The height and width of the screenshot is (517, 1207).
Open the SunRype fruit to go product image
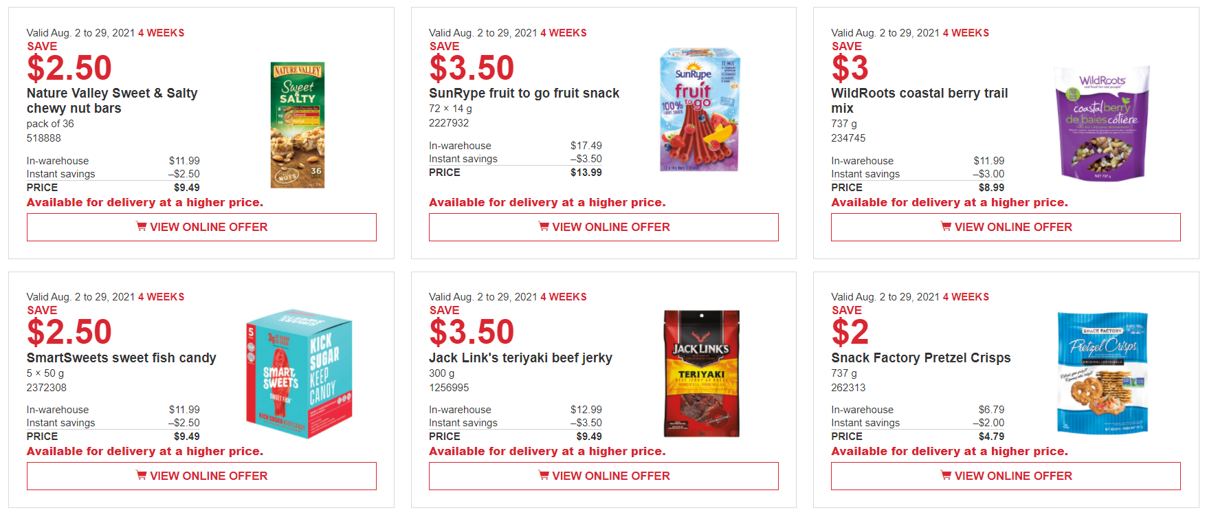click(699, 110)
